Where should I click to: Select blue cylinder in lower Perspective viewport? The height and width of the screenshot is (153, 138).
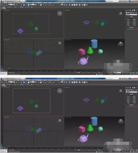(x=94, y=121)
